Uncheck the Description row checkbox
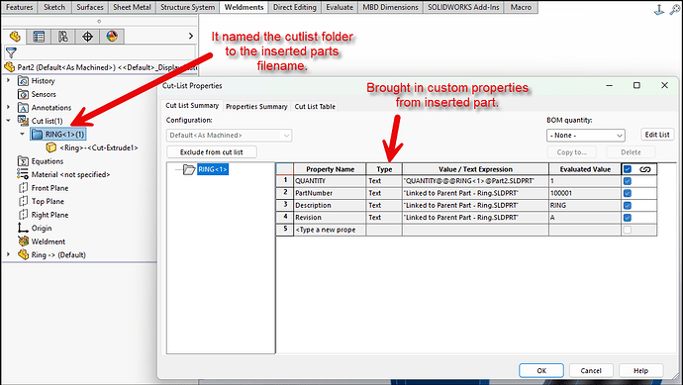This screenshot has height=385, width=683. coord(628,206)
